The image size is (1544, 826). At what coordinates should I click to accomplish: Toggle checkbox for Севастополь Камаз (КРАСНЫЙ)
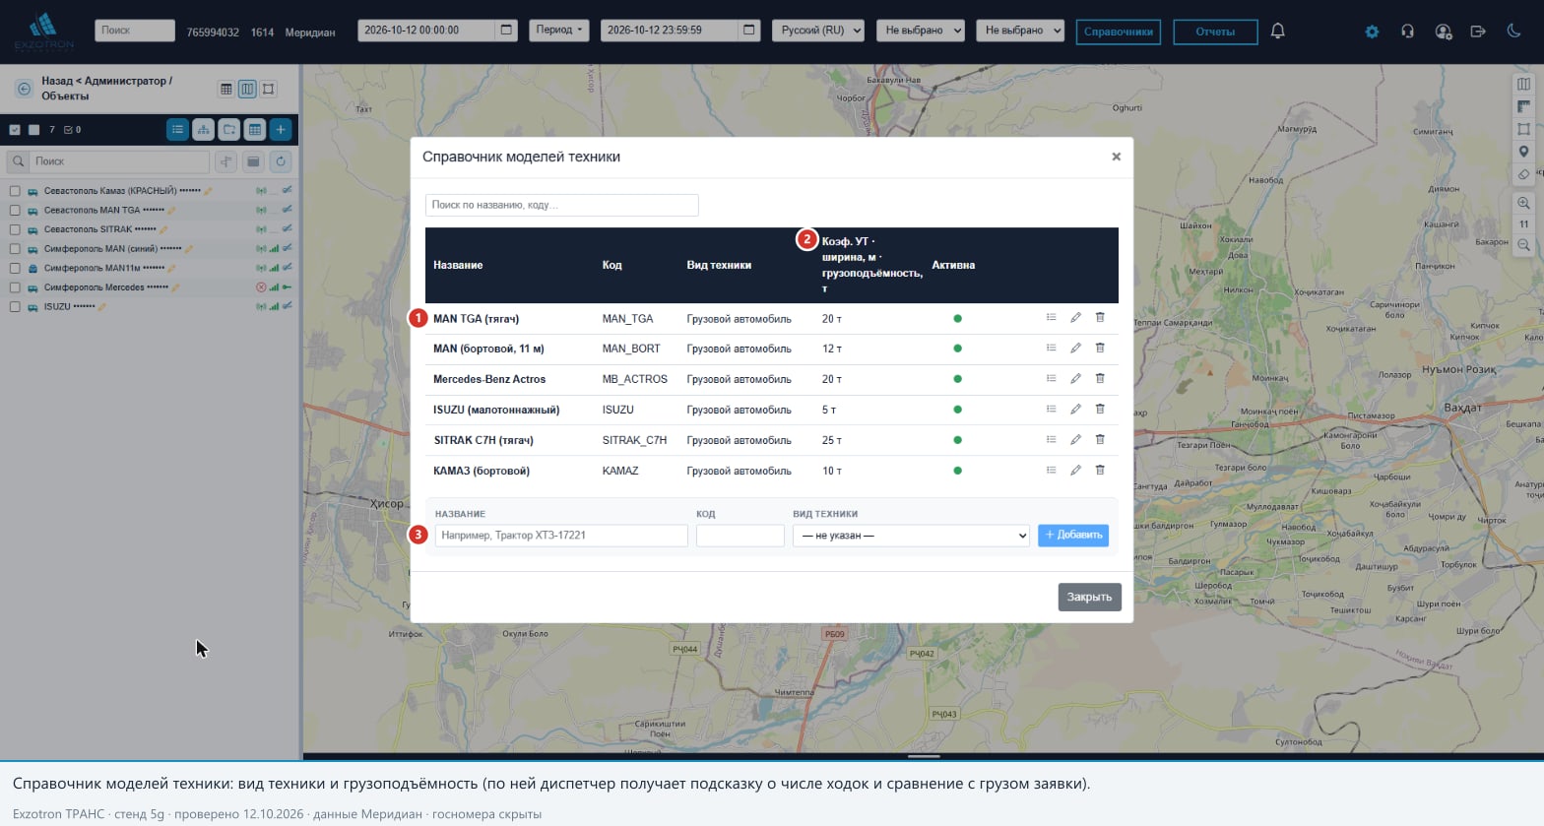(15, 191)
